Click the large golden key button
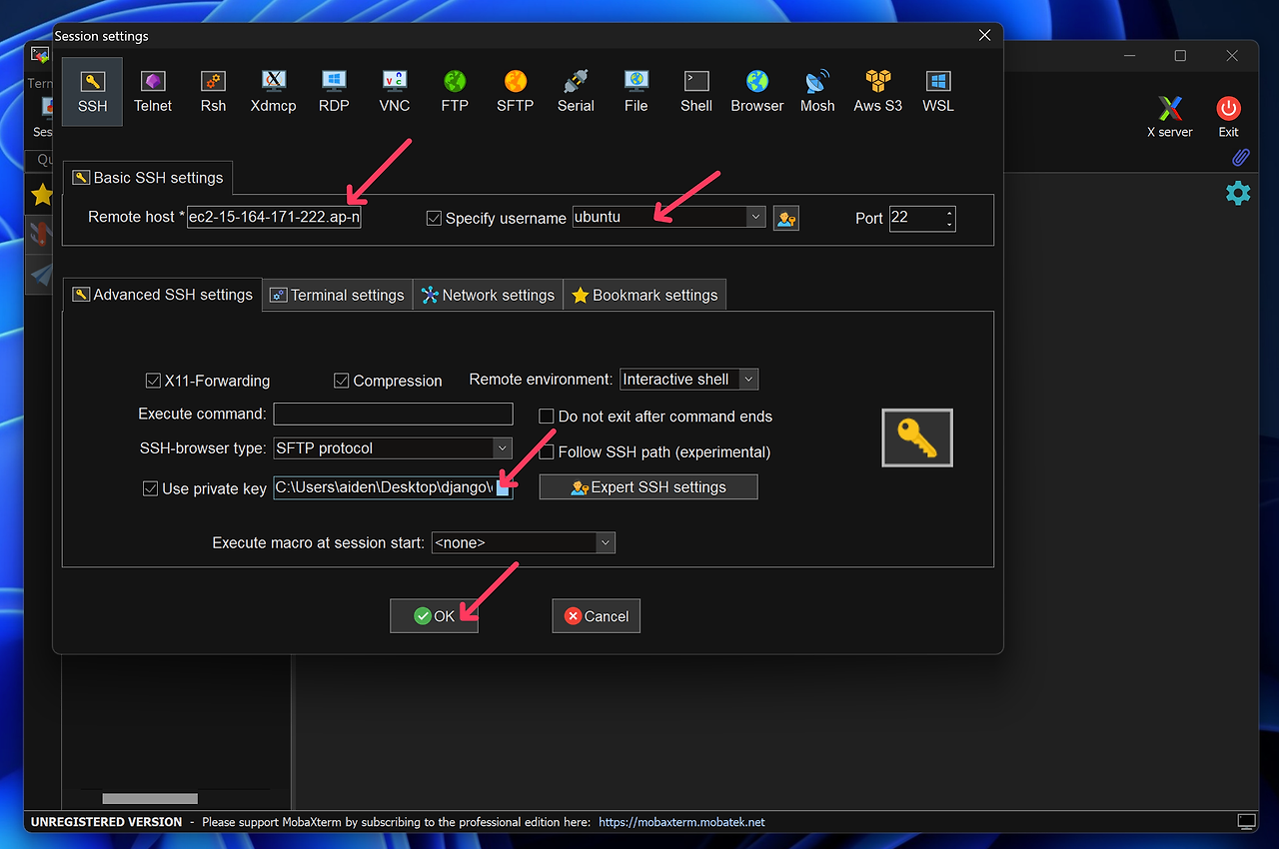The height and width of the screenshot is (849, 1279). pyautogui.click(x=917, y=437)
